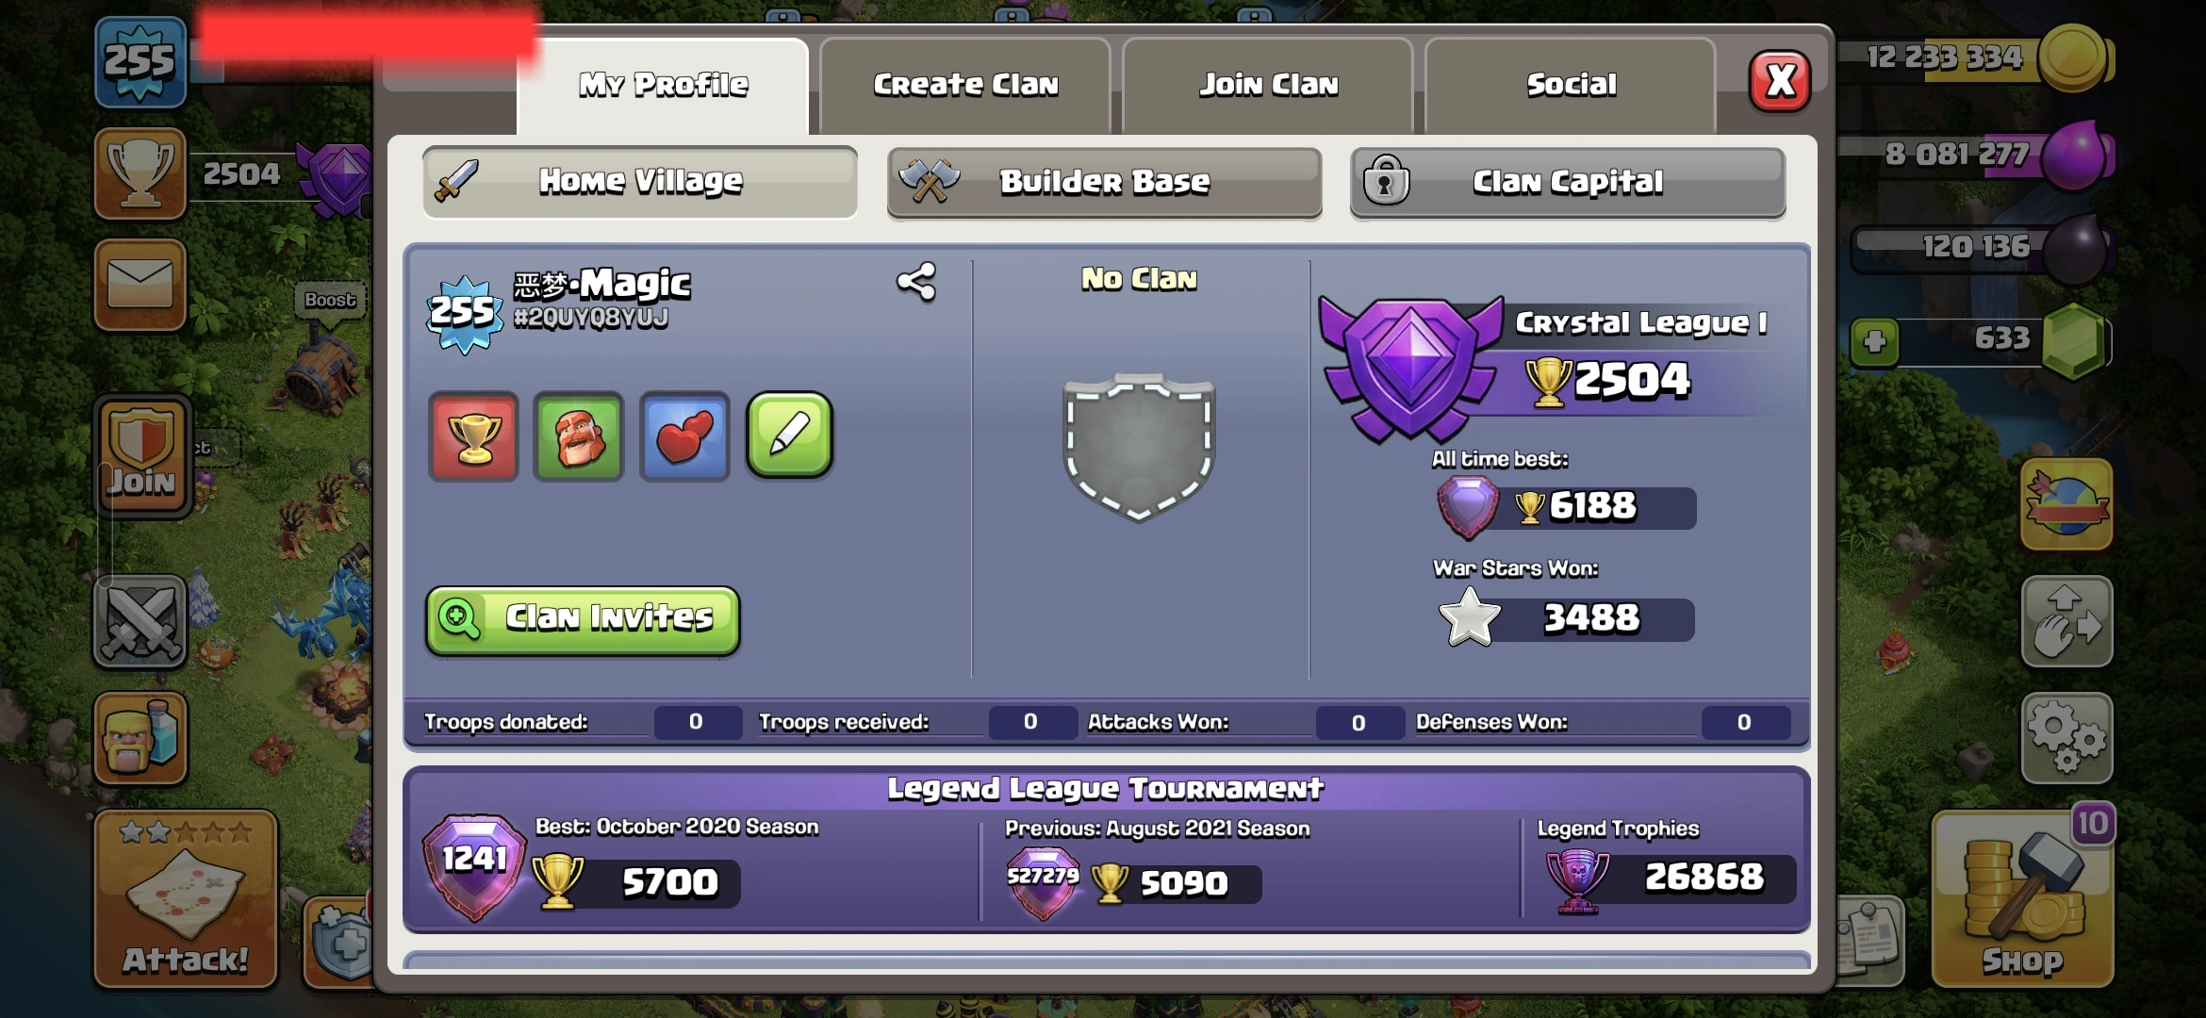Open the Social tab

[1571, 85]
